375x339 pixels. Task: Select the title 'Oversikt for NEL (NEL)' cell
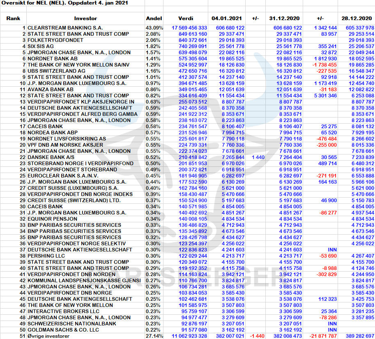[x=64, y=3]
